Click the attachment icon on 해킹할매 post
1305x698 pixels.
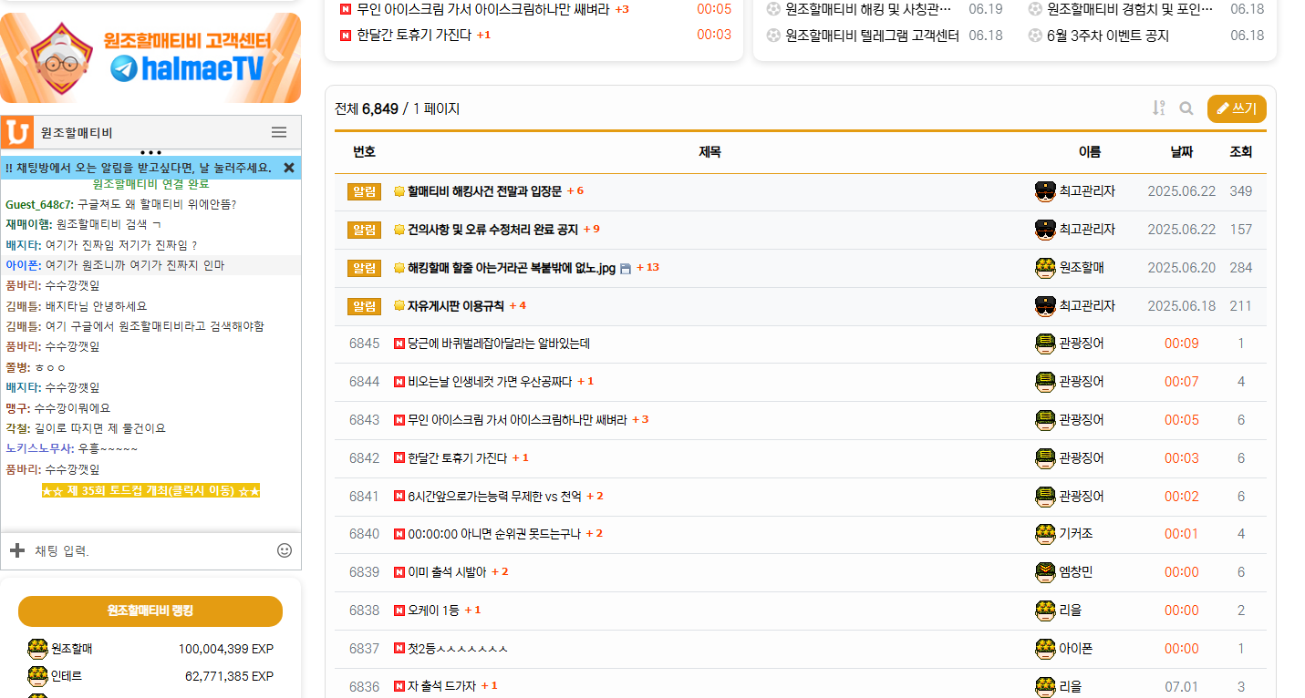click(625, 269)
